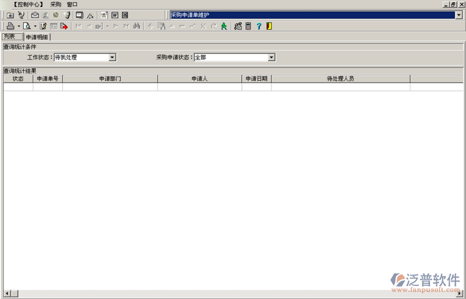Click the mobile phone icon

[68, 15]
